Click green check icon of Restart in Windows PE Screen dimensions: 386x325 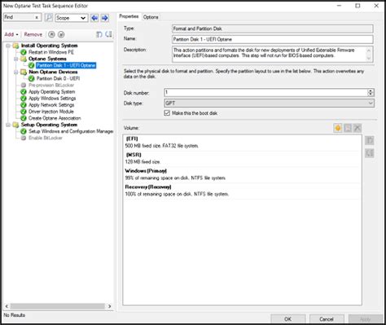pos(24,52)
